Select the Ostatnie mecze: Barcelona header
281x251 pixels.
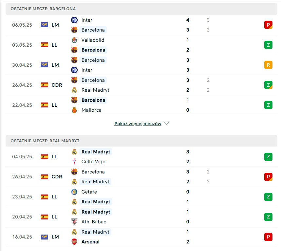pyautogui.click(x=141, y=9)
